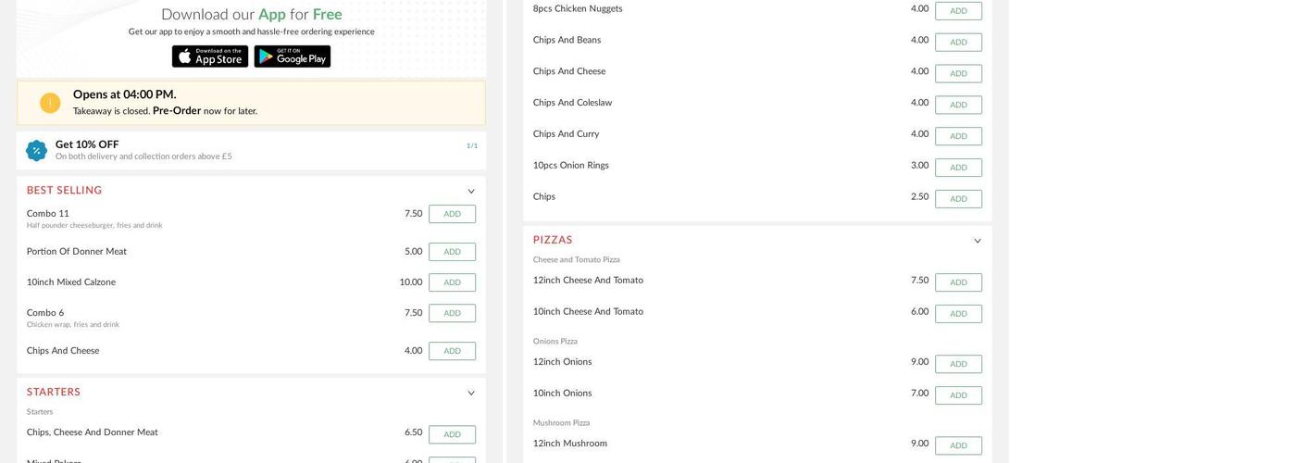Click the Half pounder cheeseburger description
1296x463 pixels.
click(x=94, y=226)
